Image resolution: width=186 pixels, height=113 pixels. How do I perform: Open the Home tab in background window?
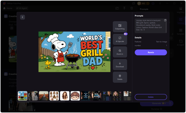coord(8,8)
